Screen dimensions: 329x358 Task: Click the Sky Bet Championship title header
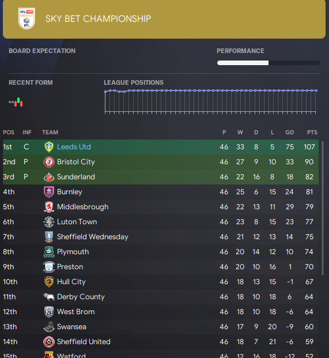click(98, 18)
